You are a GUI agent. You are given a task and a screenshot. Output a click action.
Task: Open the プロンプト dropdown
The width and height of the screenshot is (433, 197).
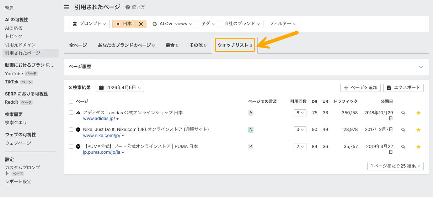tap(89, 24)
